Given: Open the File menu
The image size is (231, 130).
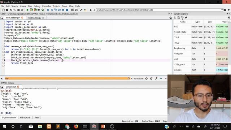Looking at the screenshot, I should click(x=3, y=6).
